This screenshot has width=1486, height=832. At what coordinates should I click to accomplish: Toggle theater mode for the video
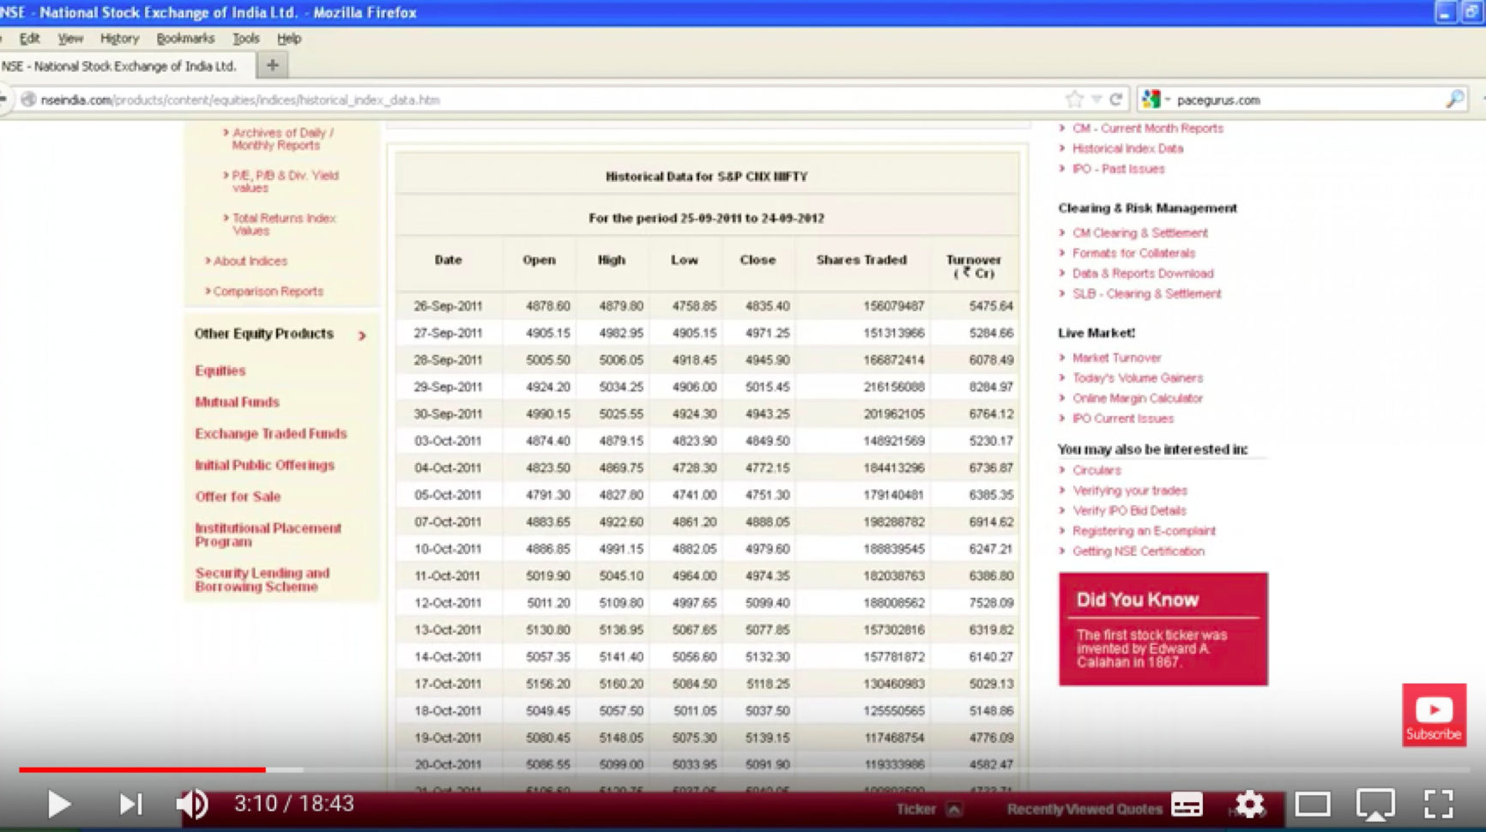[x=1312, y=805]
